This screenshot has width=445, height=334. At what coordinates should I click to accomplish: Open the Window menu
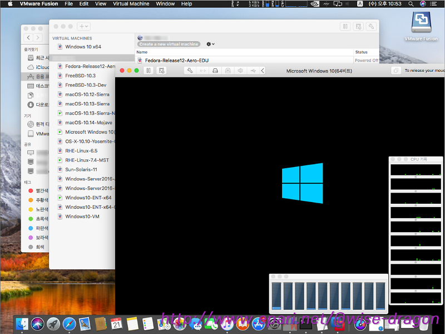pos(165,4)
